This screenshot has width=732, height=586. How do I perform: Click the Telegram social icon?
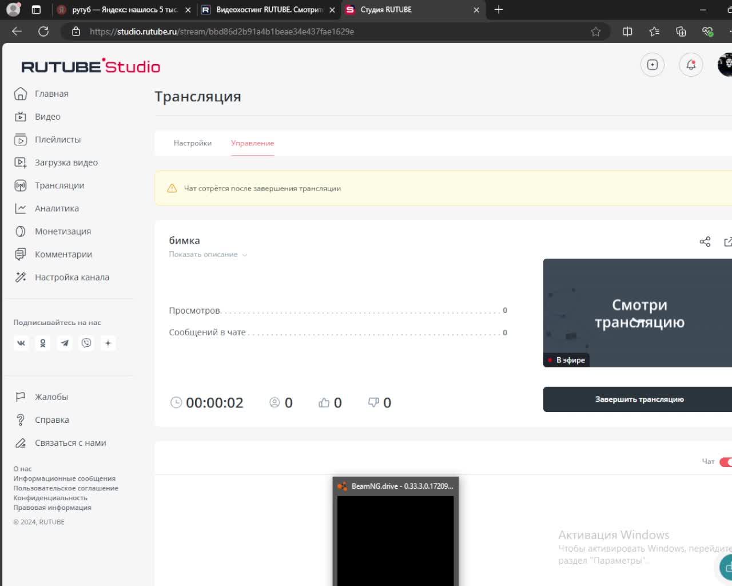(x=65, y=343)
